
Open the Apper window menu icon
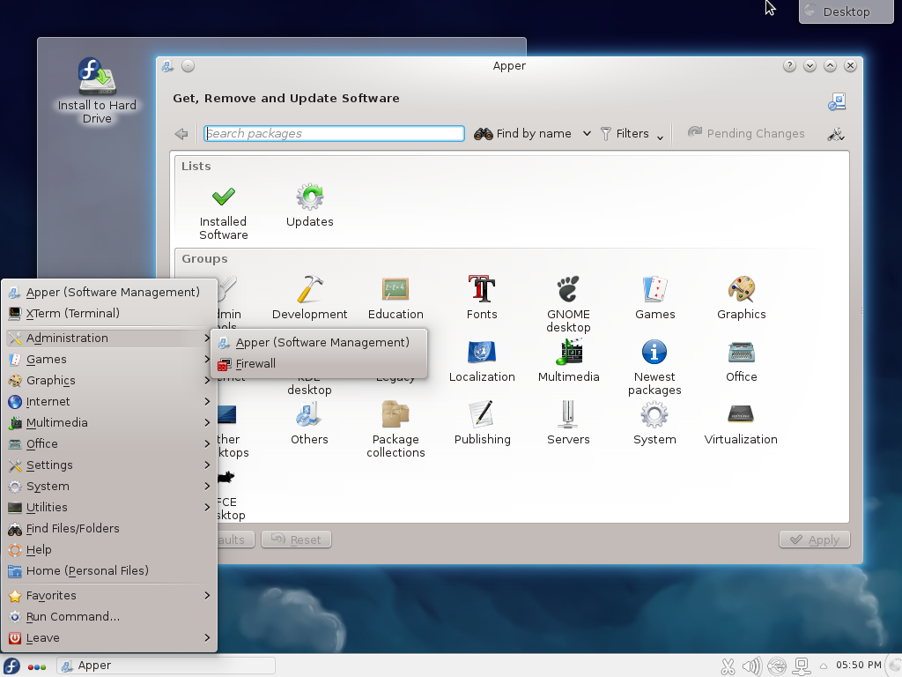coord(167,66)
